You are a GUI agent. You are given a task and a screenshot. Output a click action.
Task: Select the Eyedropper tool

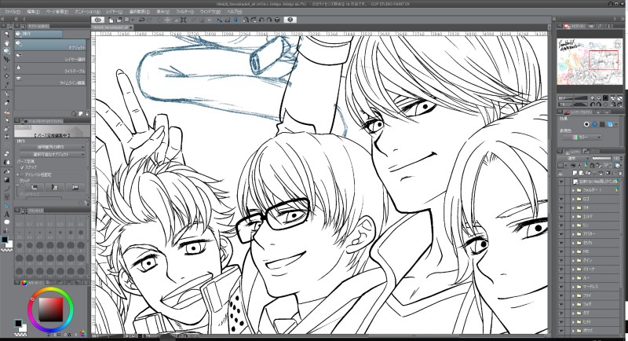tap(6, 85)
